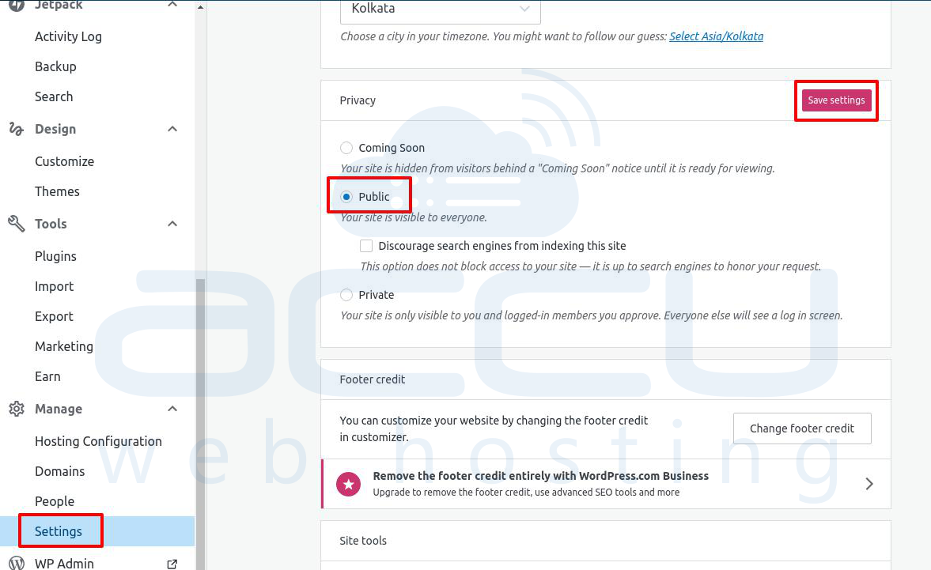Click Select Asia/Kolkata link

tap(716, 36)
